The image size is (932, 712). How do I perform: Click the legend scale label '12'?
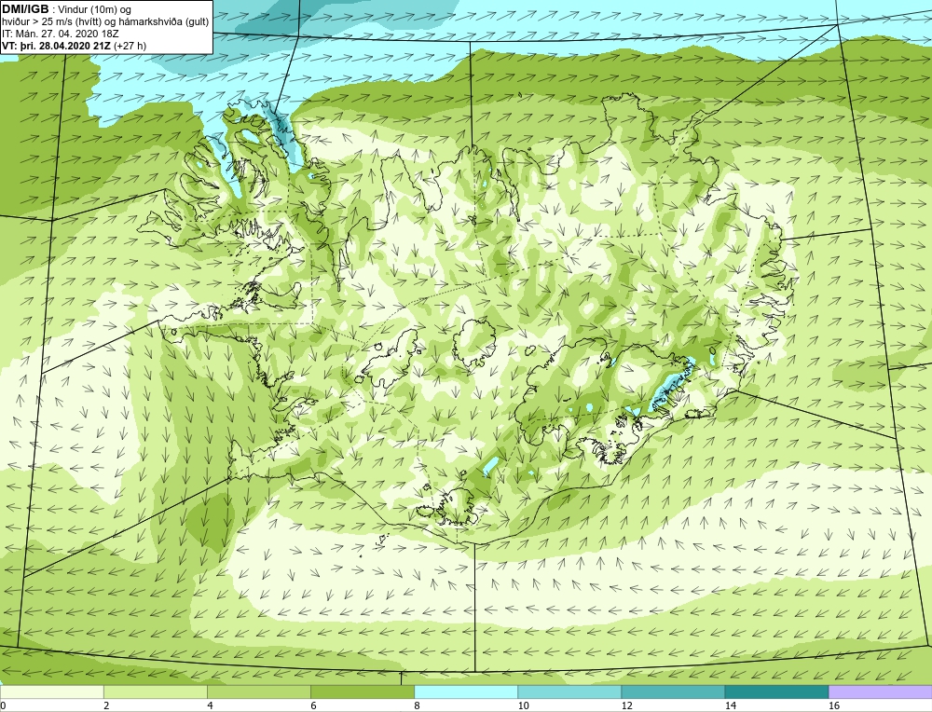coord(626,705)
